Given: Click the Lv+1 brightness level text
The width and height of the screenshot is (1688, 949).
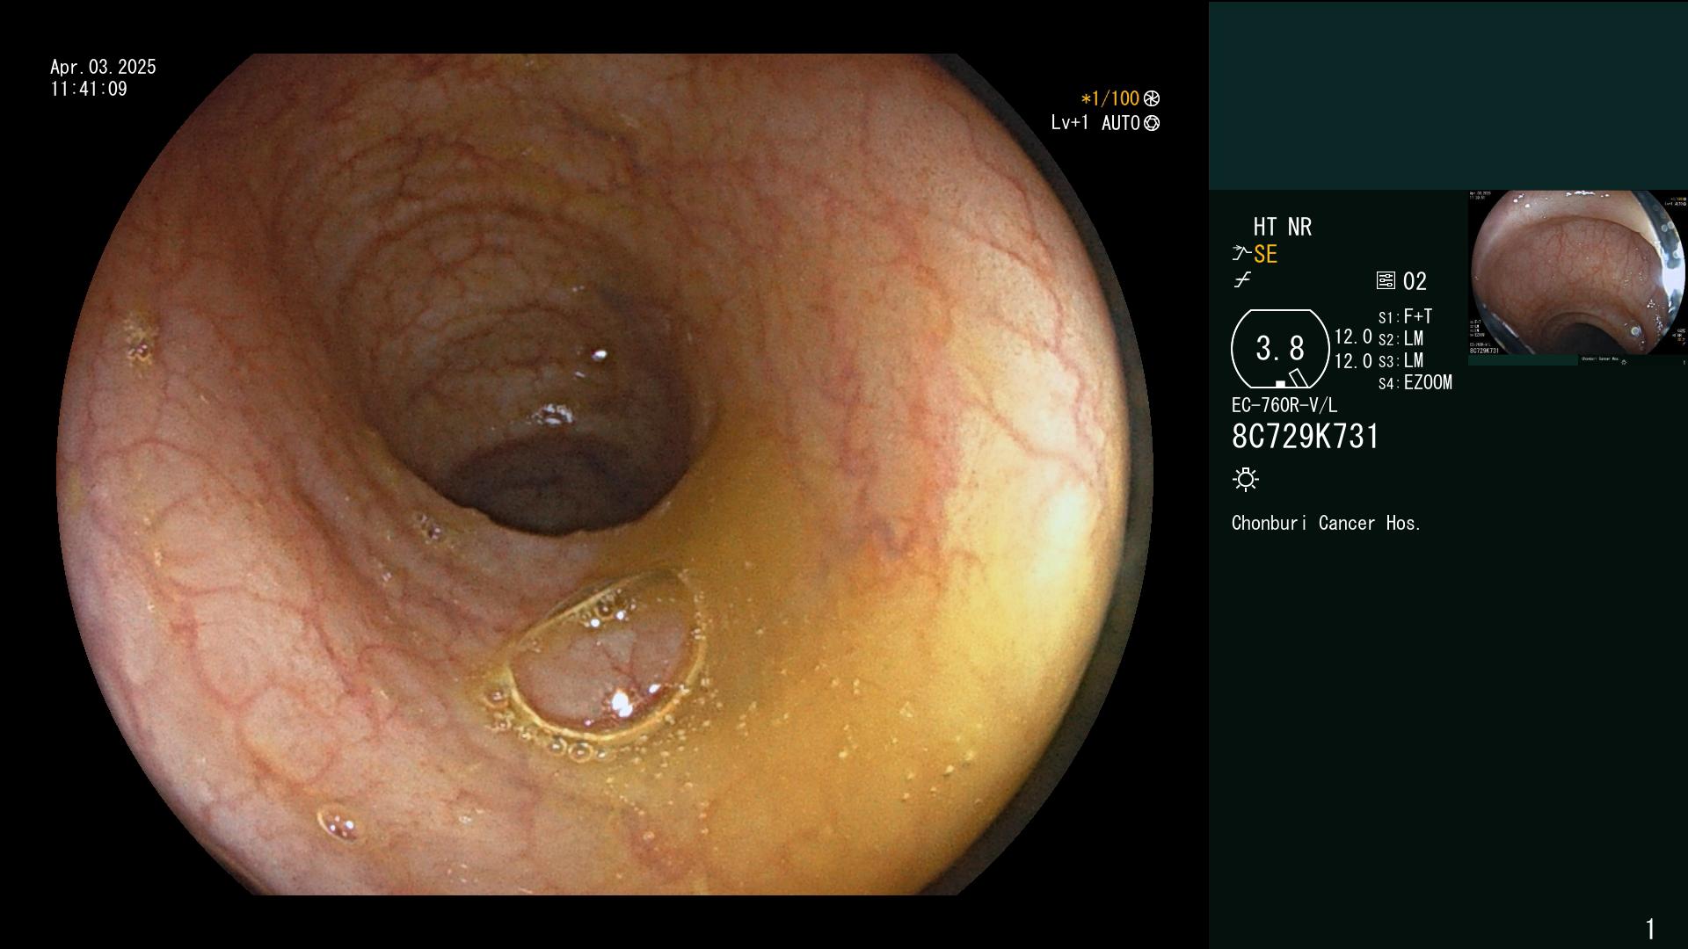Looking at the screenshot, I should pyautogui.click(x=1069, y=123).
